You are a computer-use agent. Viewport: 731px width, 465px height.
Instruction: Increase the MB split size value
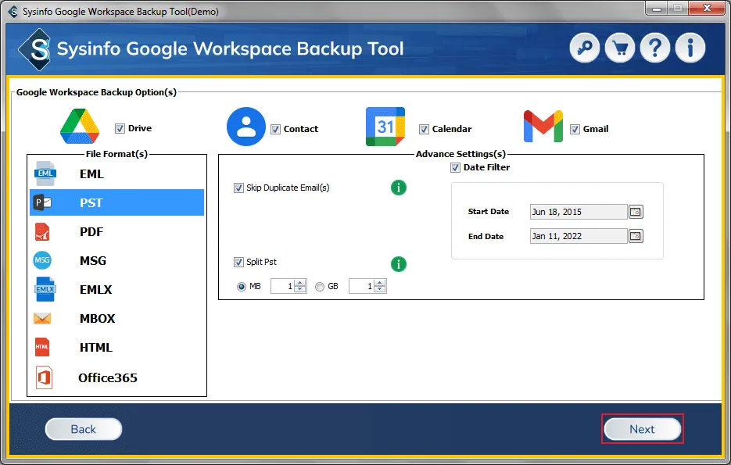tap(301, 283)
